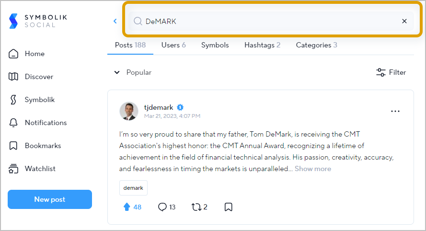Select the demark hashtag chip
426x231 pixels.
pyautogui.click(x=133, y=188)
